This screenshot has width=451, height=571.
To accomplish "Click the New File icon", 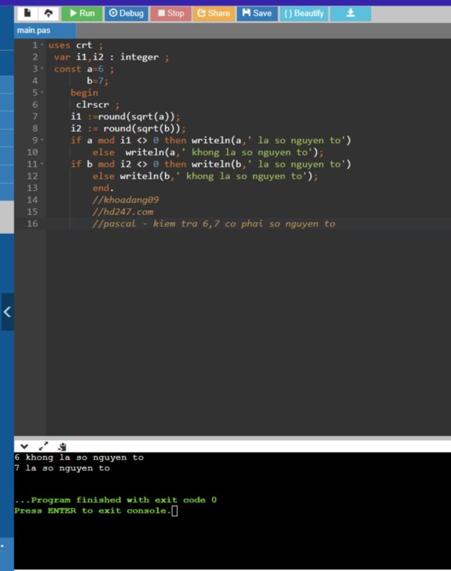I will (x=27, y=13).
